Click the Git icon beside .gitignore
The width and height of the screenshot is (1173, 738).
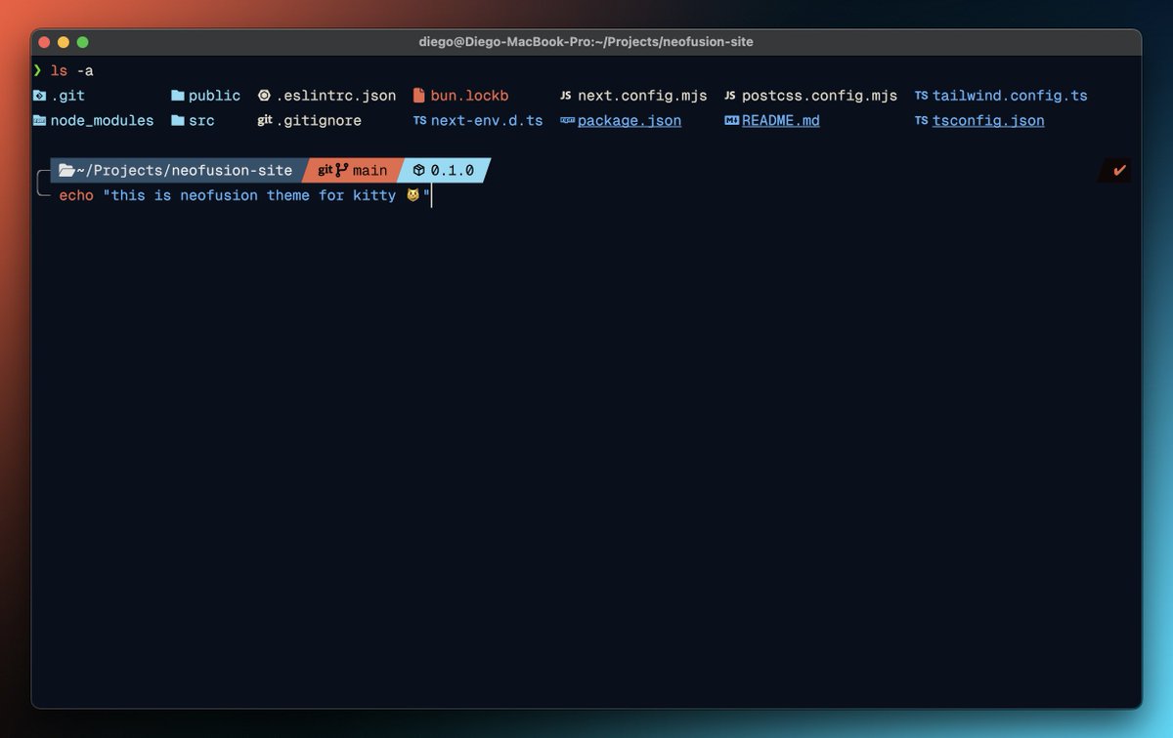(x=266, y=120)
